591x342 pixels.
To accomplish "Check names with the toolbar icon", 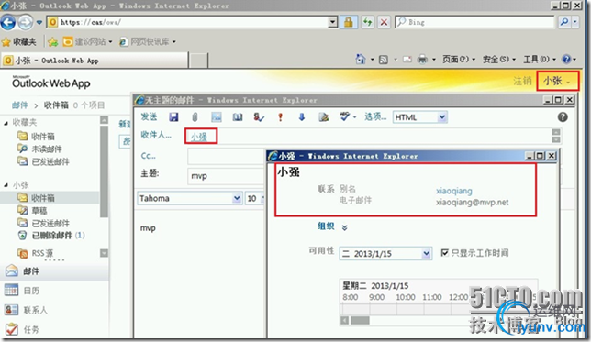I will (x=259, y=117).
